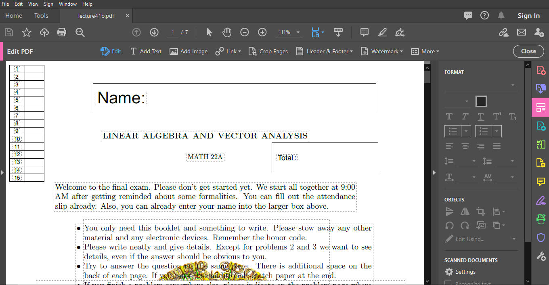The height and width of the screenshot is (285, 549).
Task: Open the scrolling mode tool
Action: [x=338, y=32]
